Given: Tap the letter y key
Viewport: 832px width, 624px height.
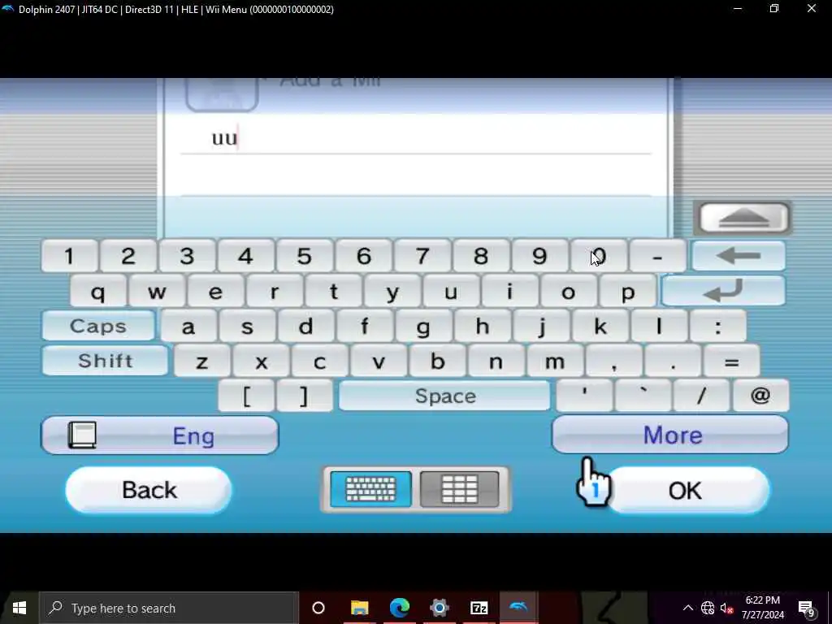Looking at the screenshot, I should [x=392, y=292].
